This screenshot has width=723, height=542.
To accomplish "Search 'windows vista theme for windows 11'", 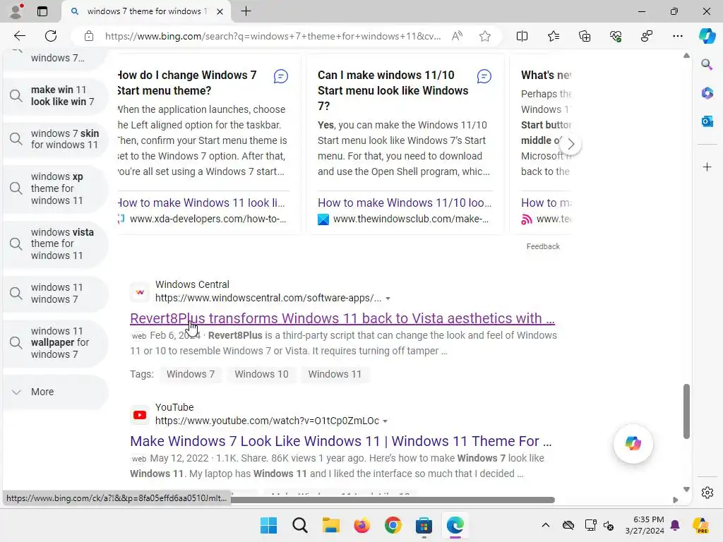I will coord(56,243).
